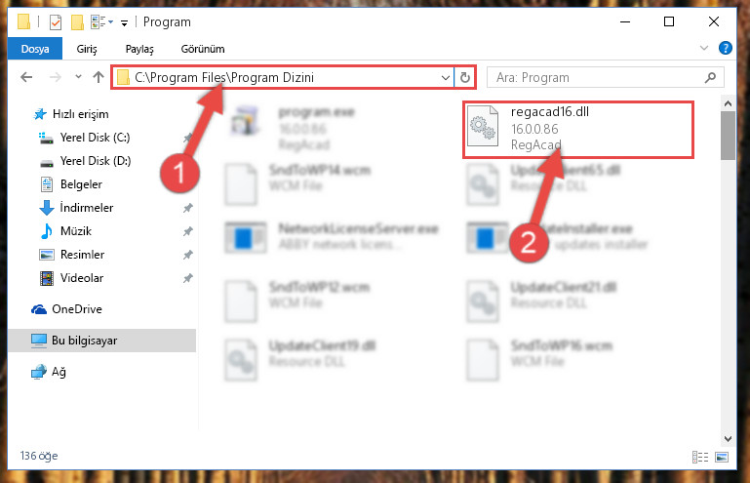Refresh the current folder view
Screen dimensions: 750x483
pyautogui.click(x=465, y=77)
